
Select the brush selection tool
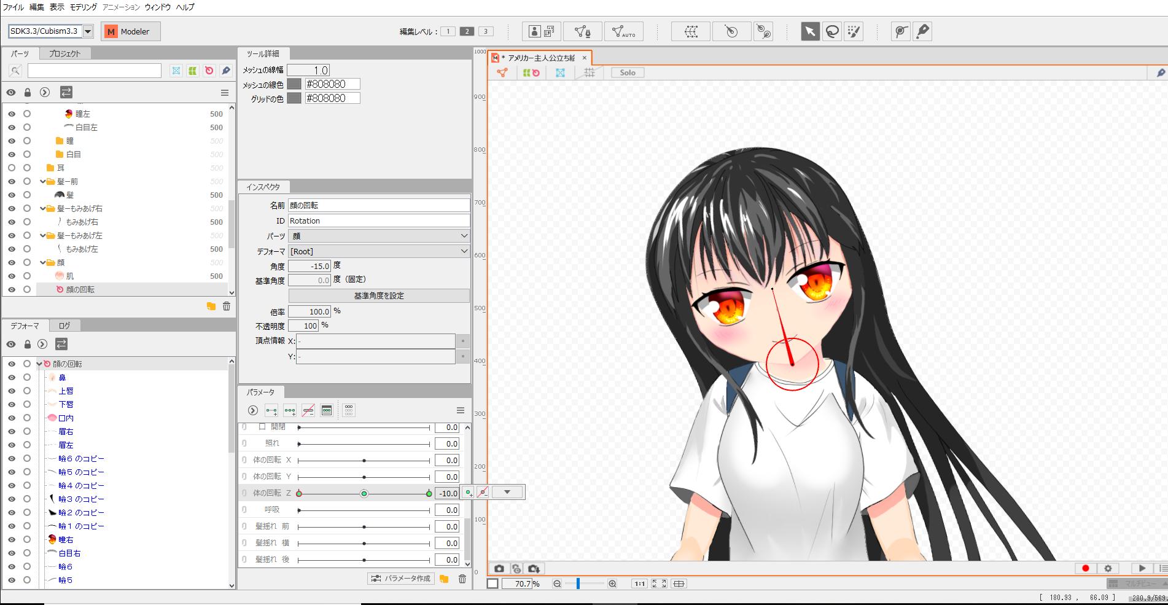(854, 31)
